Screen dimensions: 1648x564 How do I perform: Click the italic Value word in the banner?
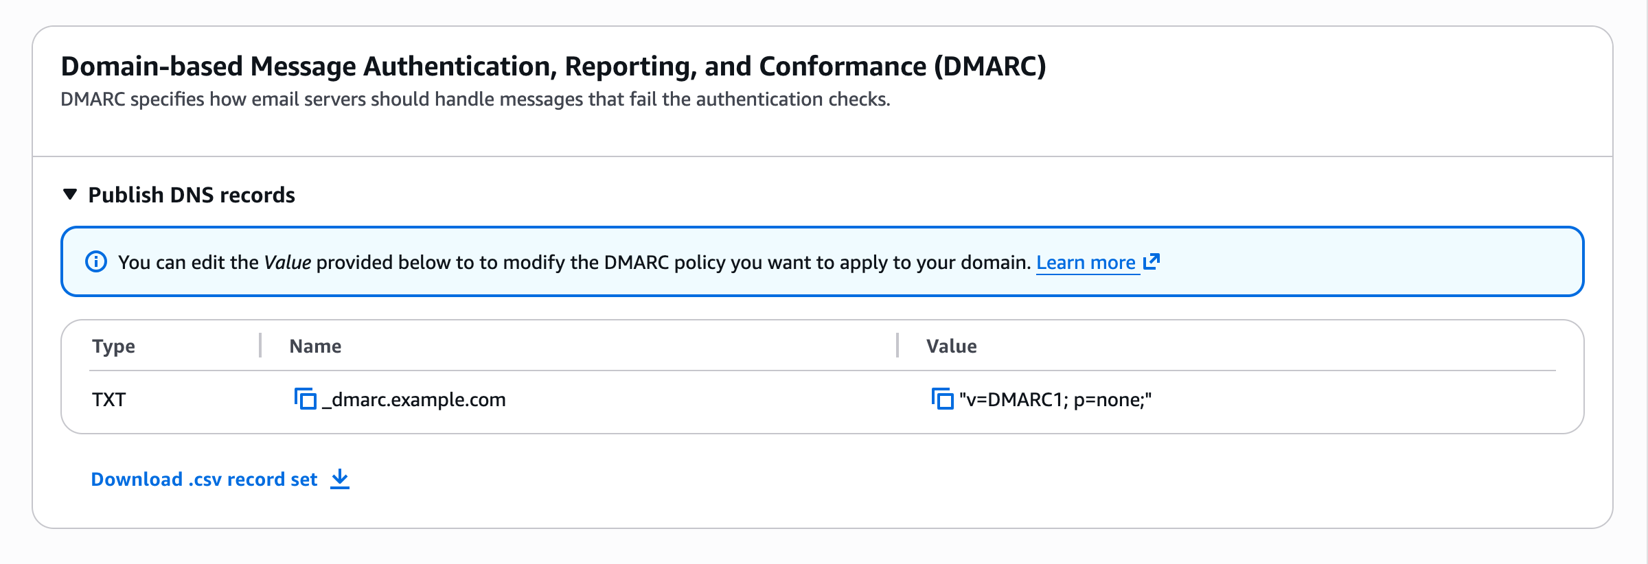(x=287, y=263)
